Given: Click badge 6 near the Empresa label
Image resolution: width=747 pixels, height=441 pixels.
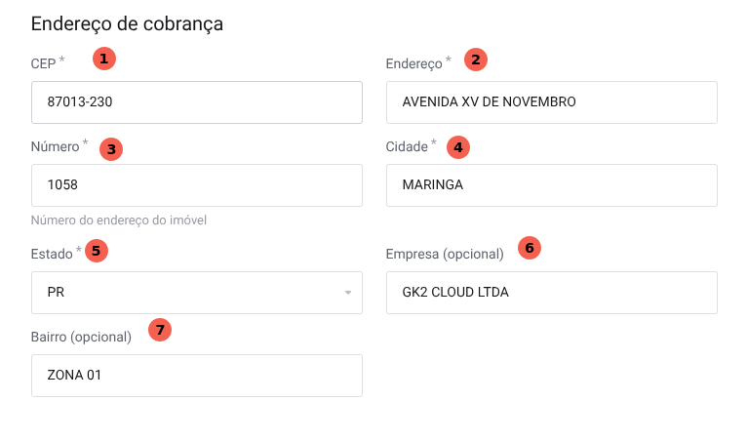Looking at the screenshot, I should point(529,248).
